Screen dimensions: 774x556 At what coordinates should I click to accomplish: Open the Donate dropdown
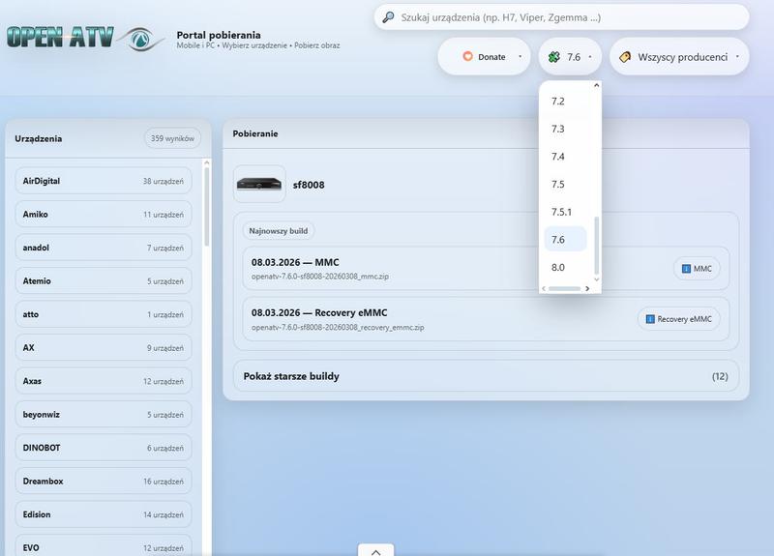click(484, 57)
